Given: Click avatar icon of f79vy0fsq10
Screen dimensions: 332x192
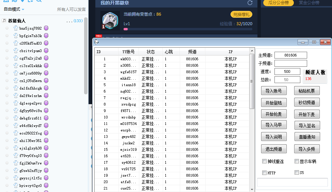Looking at the screenshot, I should pos(16,155).
